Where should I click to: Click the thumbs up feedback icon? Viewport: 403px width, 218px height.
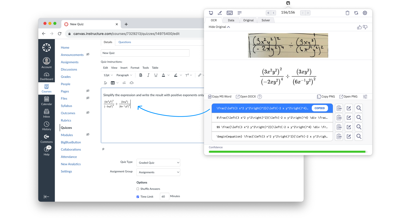pos(359,27)
